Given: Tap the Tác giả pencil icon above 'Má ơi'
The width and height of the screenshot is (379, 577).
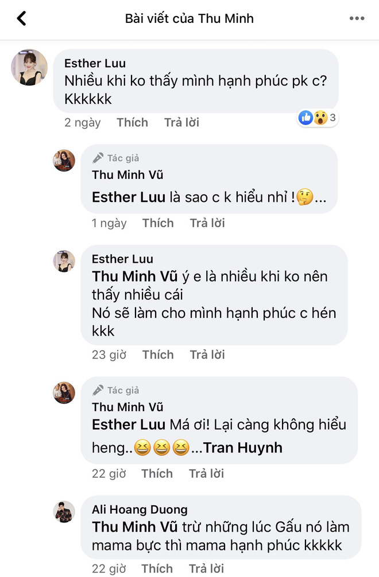Looking at the screenshot, I should (x=98, y=390).
